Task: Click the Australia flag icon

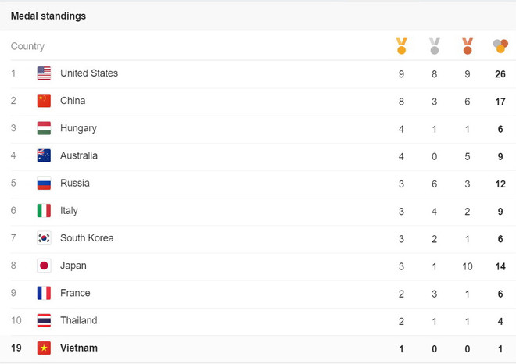Action: (44, 155)
